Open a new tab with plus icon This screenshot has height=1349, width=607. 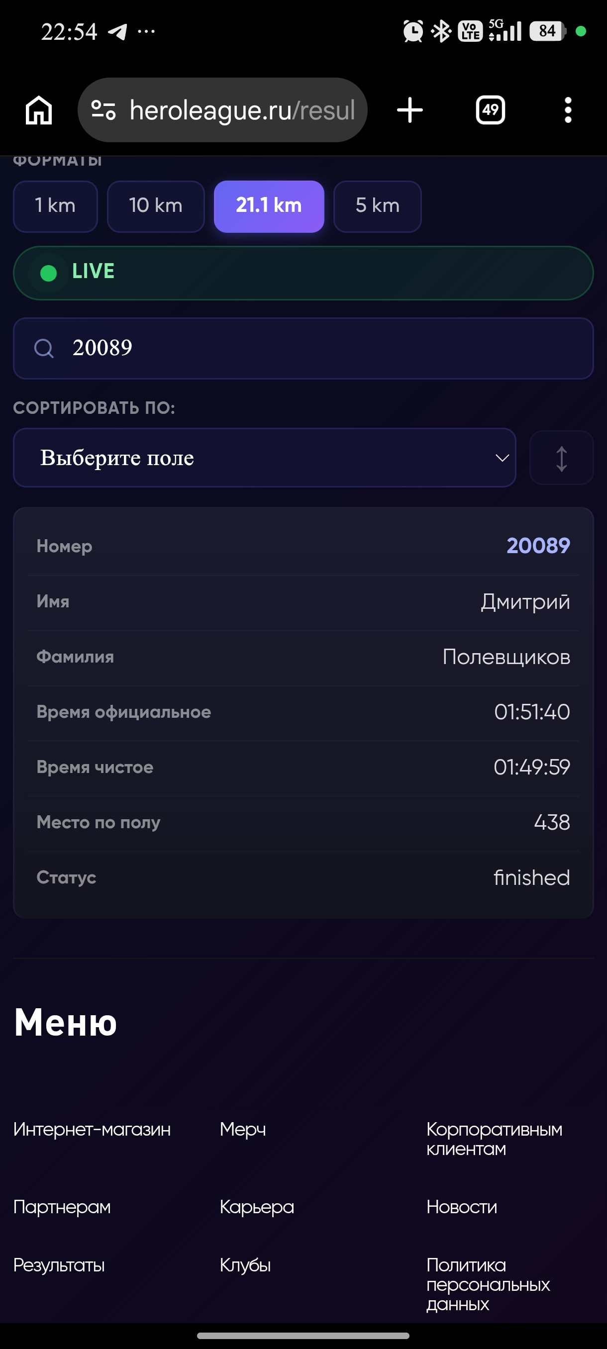click(409, 110)
